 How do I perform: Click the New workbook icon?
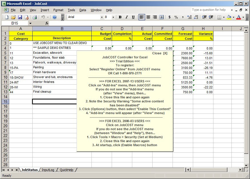click(x=7, y=17)
